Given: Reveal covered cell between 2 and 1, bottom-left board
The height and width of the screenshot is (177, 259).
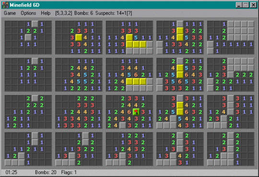Looking at the screenshot, I should (21, 156).
